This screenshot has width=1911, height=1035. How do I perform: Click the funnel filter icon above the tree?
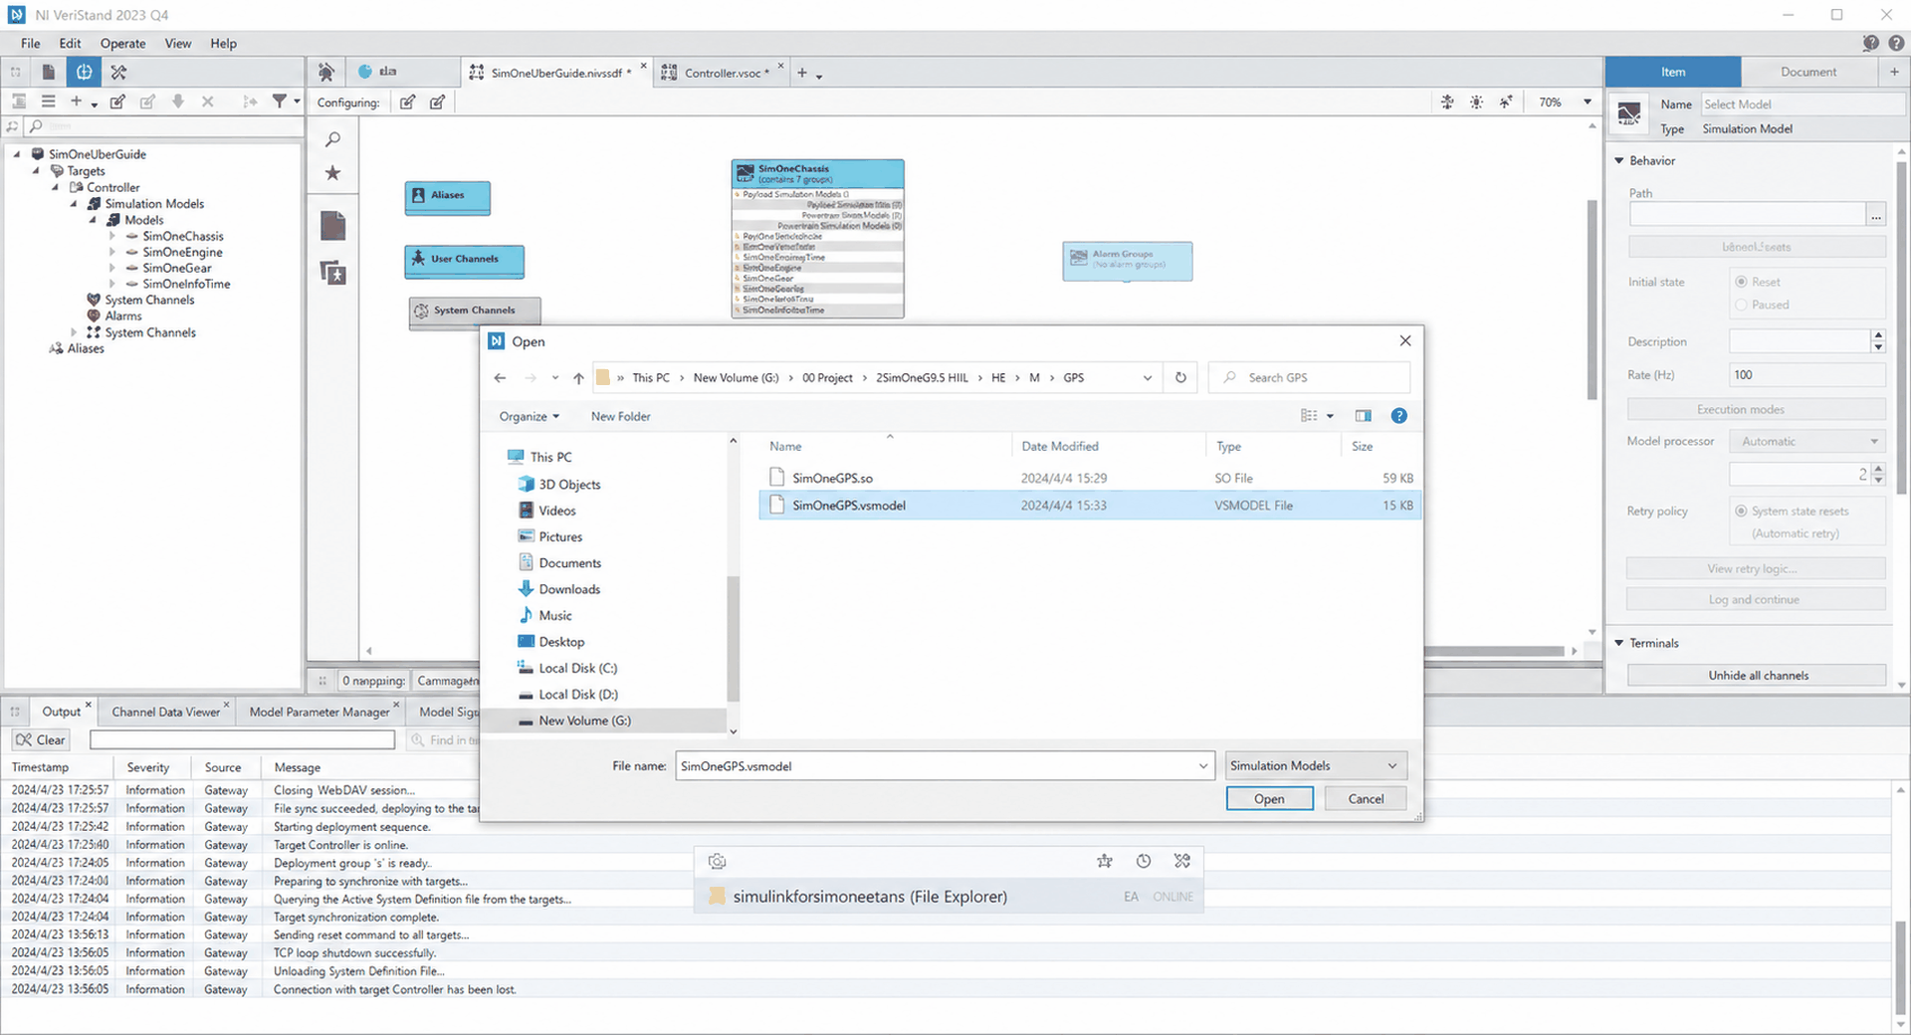pos(280,102)
